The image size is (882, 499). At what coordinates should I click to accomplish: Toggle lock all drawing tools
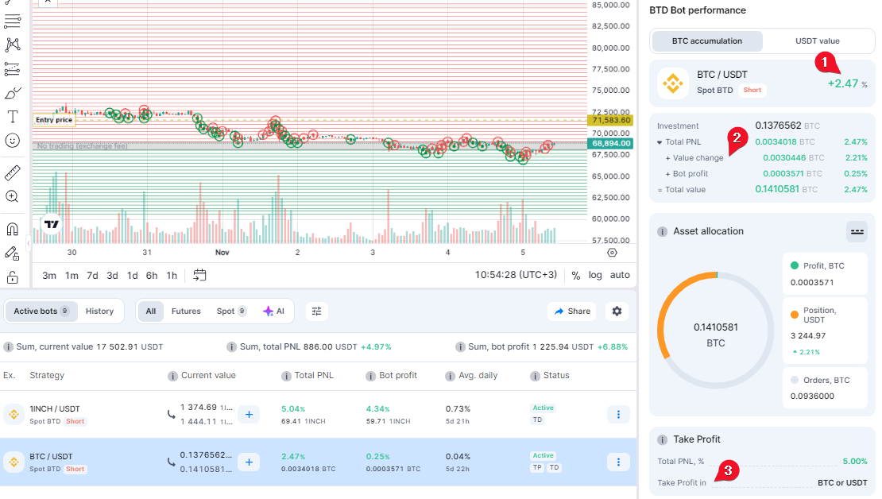pyautogui.click(x=13, y=277)
